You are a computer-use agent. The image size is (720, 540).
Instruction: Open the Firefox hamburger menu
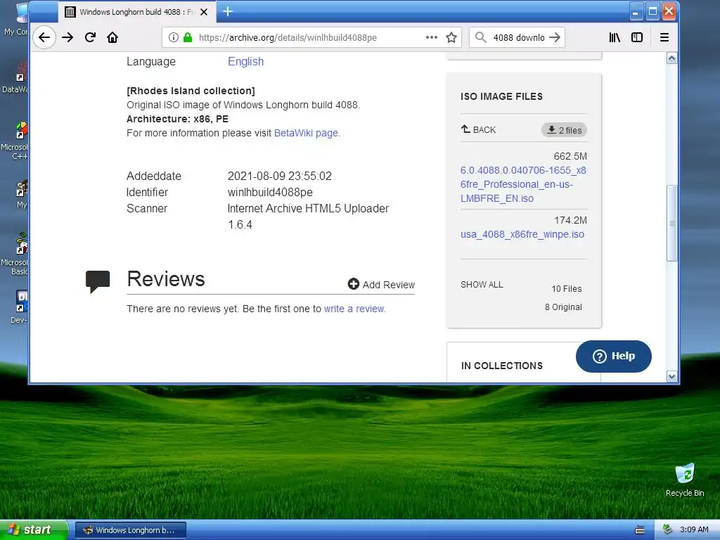tap(664, 37)
